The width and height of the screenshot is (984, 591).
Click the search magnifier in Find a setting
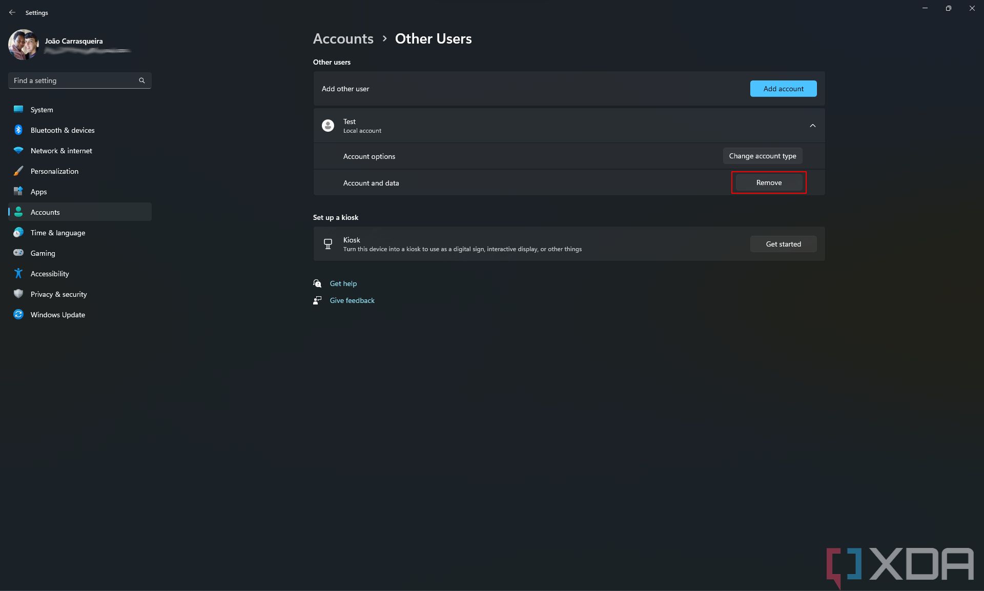(x=141, y=80)
